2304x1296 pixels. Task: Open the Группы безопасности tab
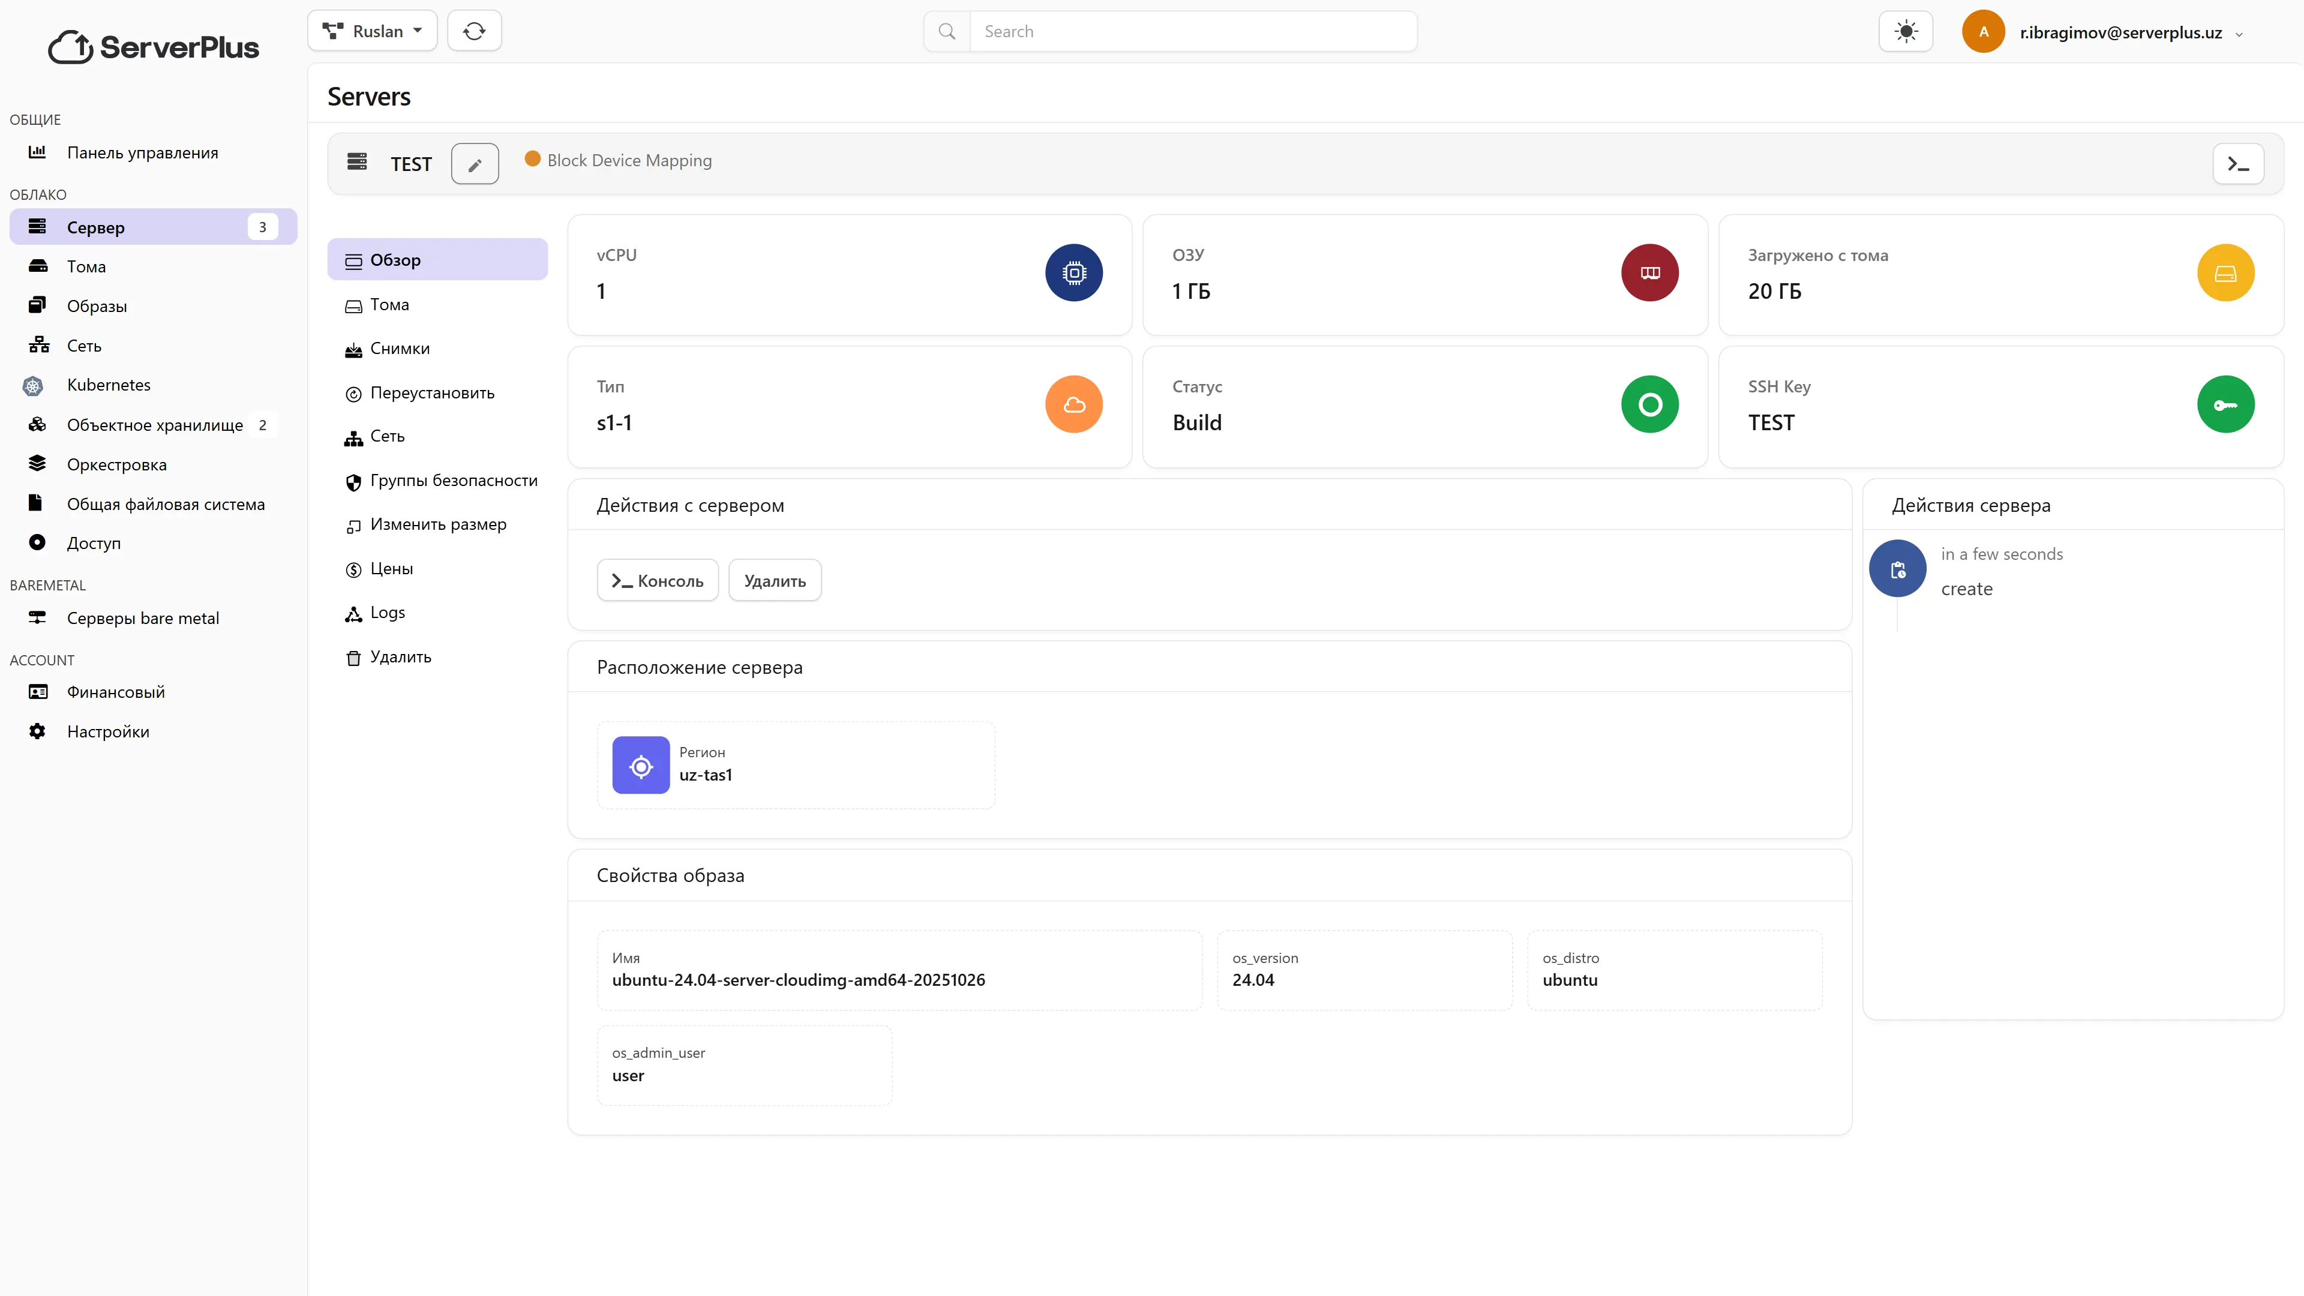coord(452,481)
